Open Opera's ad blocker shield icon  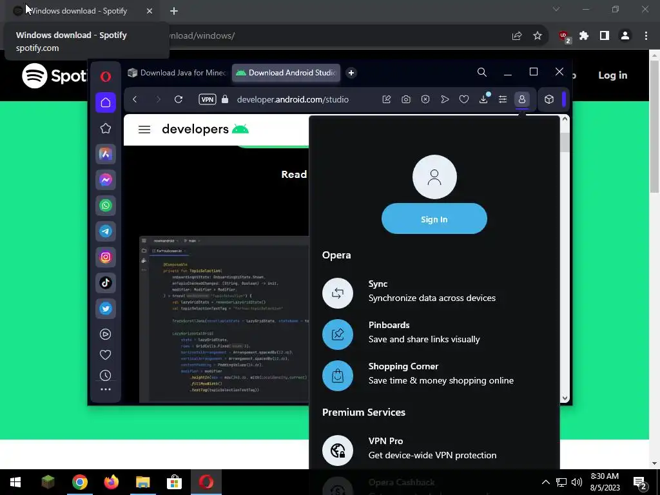click(x=425, y=99)
